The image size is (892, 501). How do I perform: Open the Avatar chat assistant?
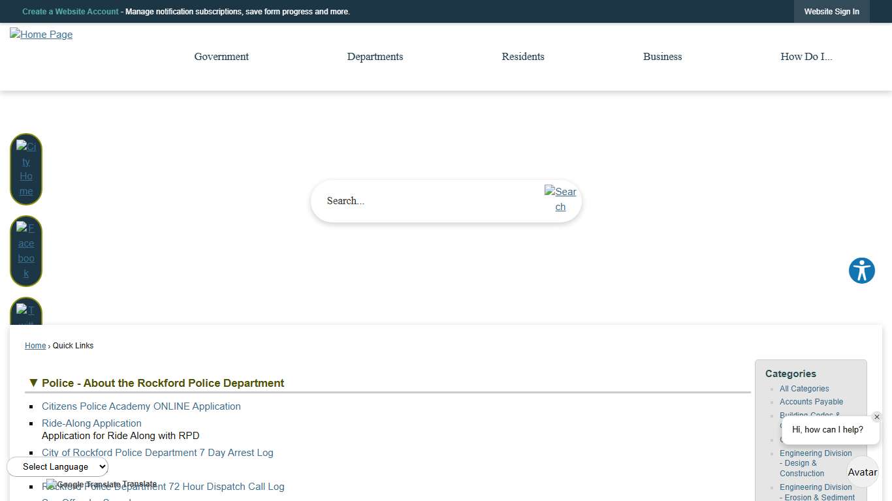862,472
